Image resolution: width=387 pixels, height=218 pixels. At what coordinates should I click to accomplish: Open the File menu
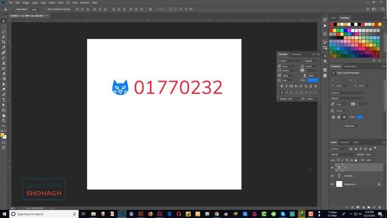[x=11, y=2]
